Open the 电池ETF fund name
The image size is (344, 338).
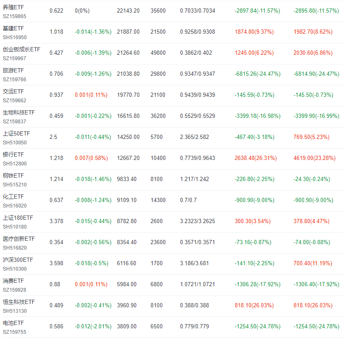tap(13, 323)
